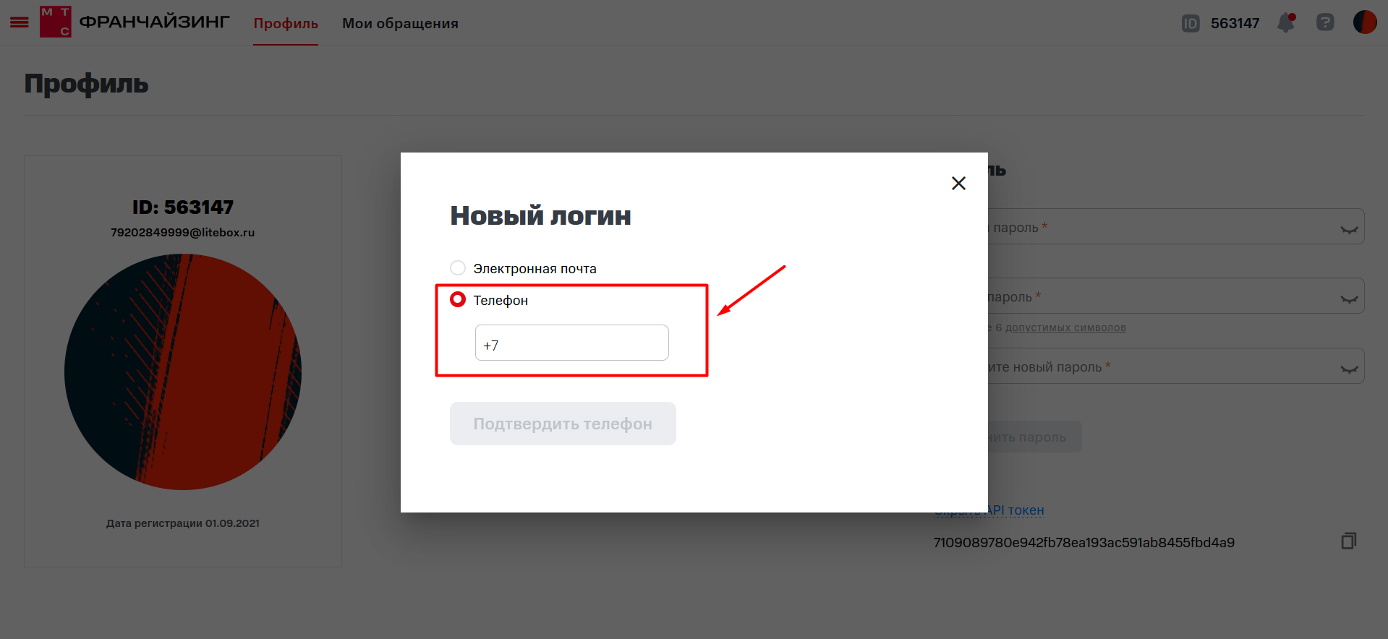
Task: Select the Телефон radio option
Action: click(458, 299)
